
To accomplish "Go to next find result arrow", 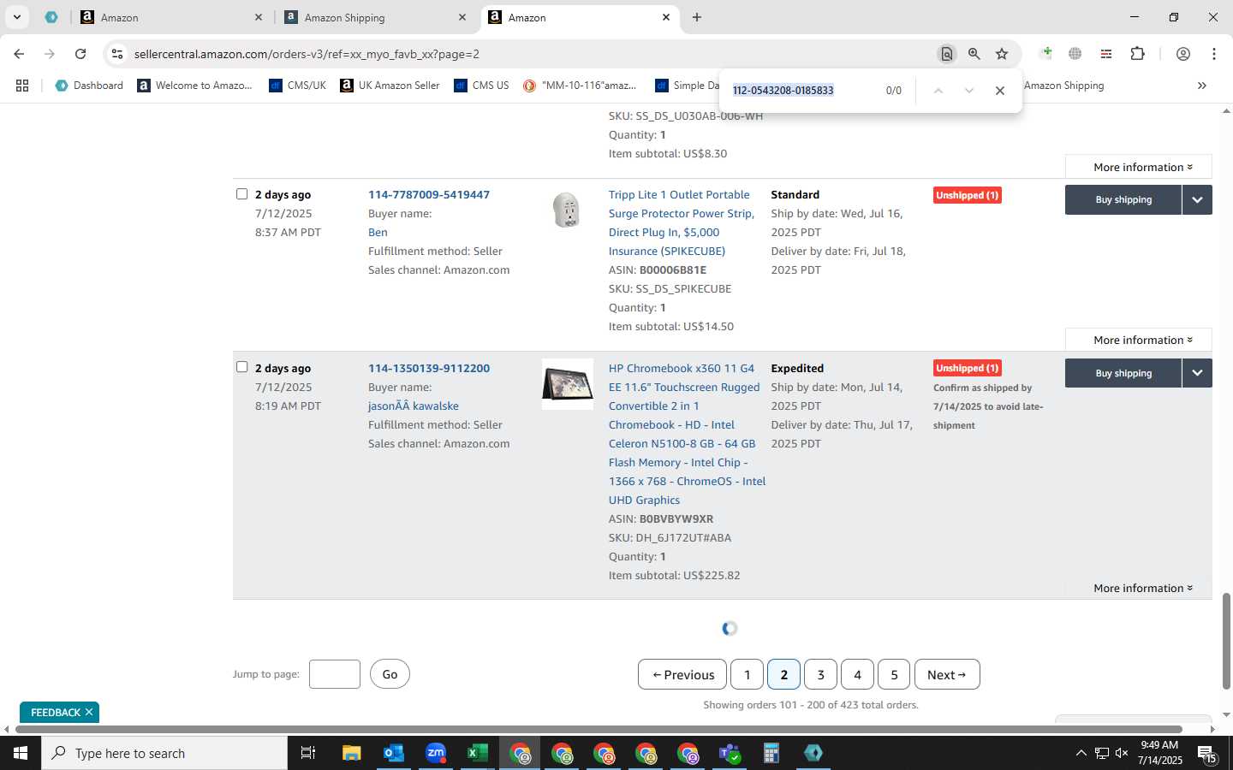I will (x=969, y=91).
